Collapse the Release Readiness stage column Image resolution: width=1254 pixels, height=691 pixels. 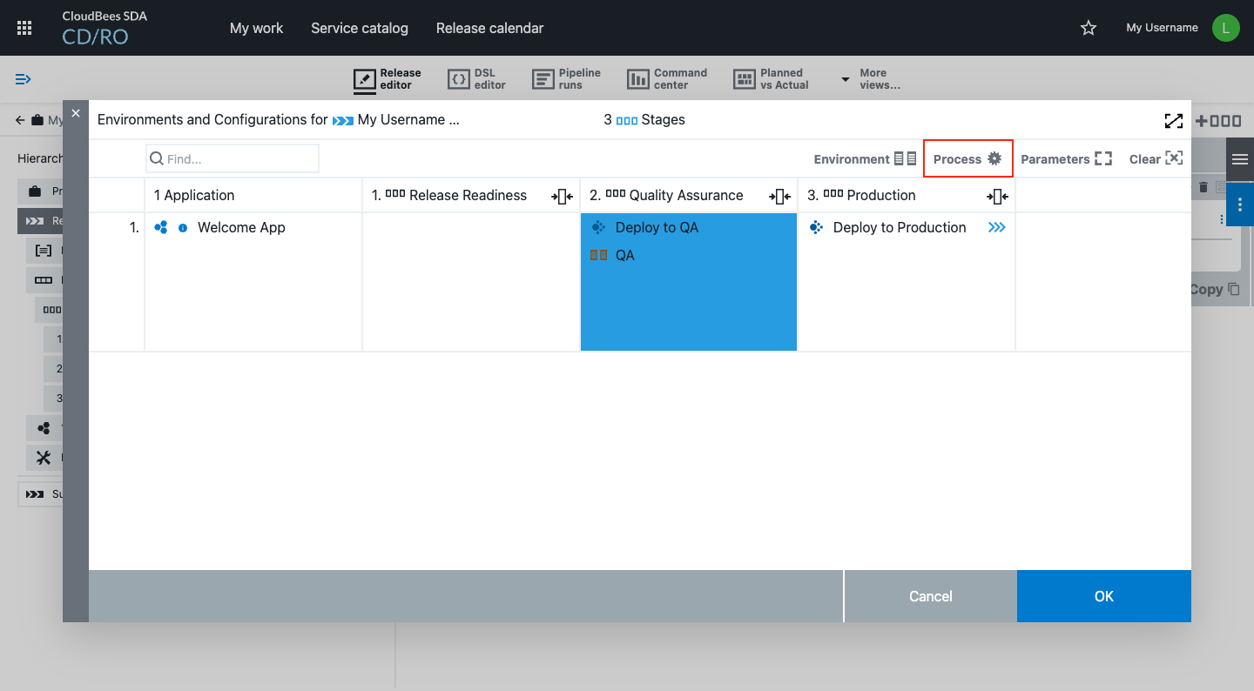[x=562, y=196]
